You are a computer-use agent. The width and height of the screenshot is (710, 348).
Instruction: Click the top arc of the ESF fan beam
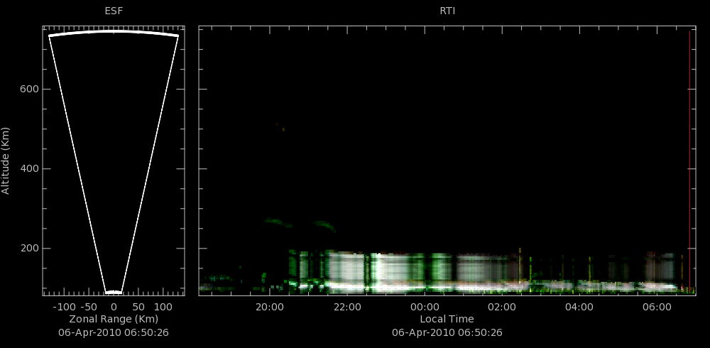click(114, 32)
